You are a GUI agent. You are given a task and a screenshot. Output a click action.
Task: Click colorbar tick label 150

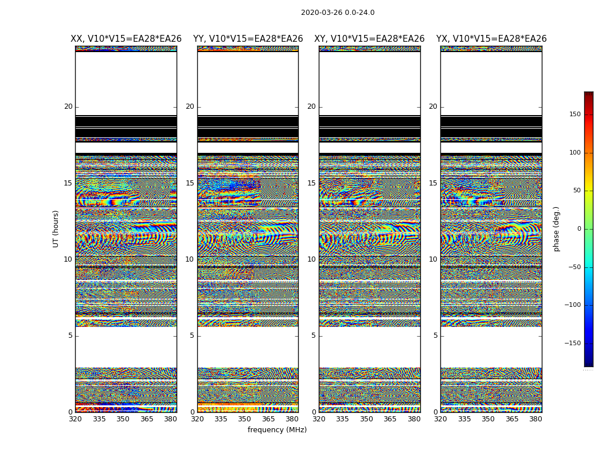point(575,114)
